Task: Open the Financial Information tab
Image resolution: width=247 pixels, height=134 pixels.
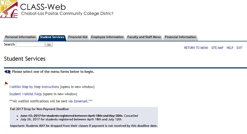Action: 180,37
